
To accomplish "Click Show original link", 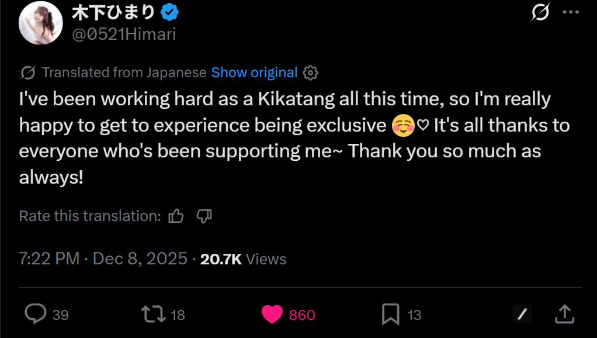I will tap(254, 73).
